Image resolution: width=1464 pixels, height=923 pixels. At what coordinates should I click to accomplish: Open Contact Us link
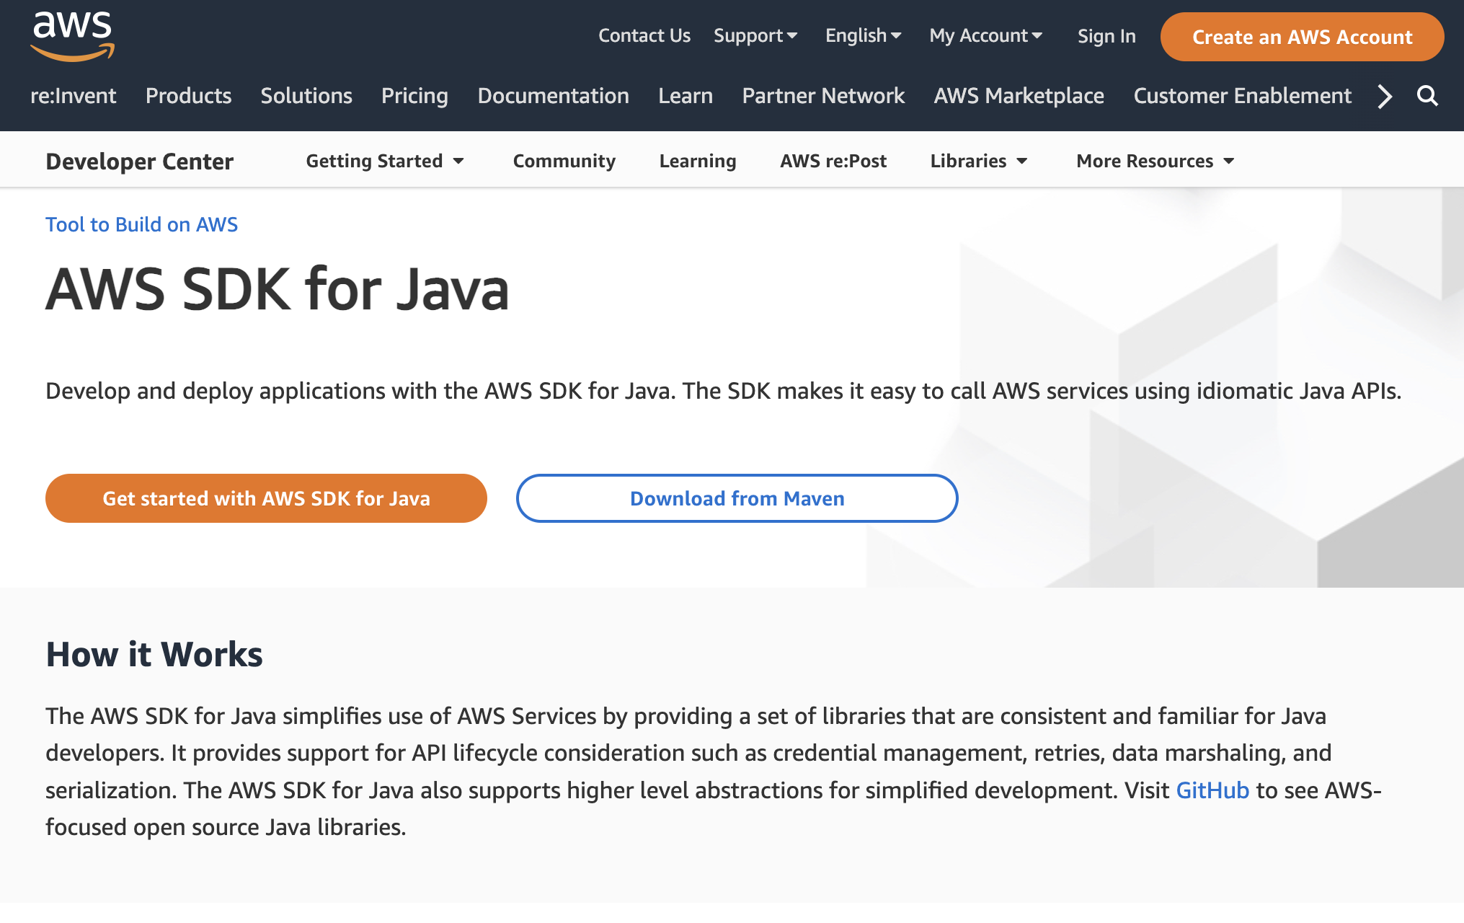(x=644, y=35)
